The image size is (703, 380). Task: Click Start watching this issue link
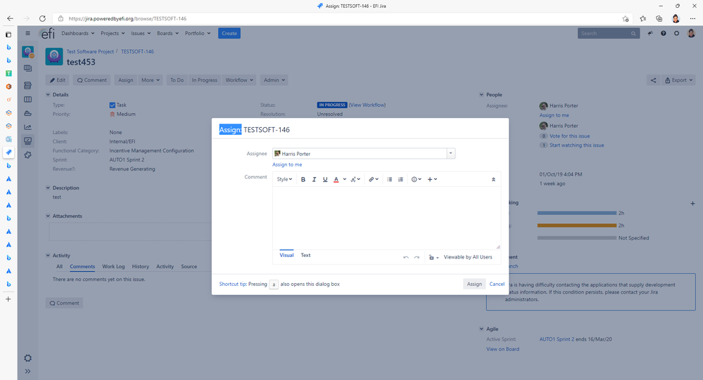click(576, 145)
